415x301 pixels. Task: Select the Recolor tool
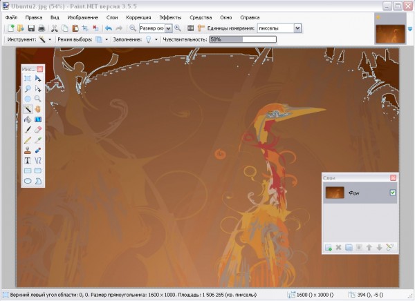pos(38,150)
